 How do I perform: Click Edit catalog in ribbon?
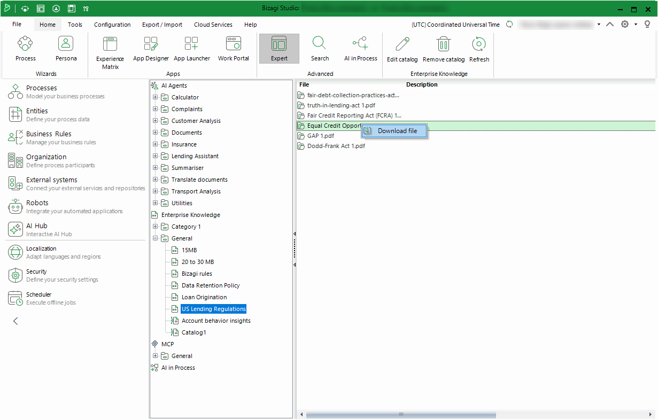(x=402, y=49)
